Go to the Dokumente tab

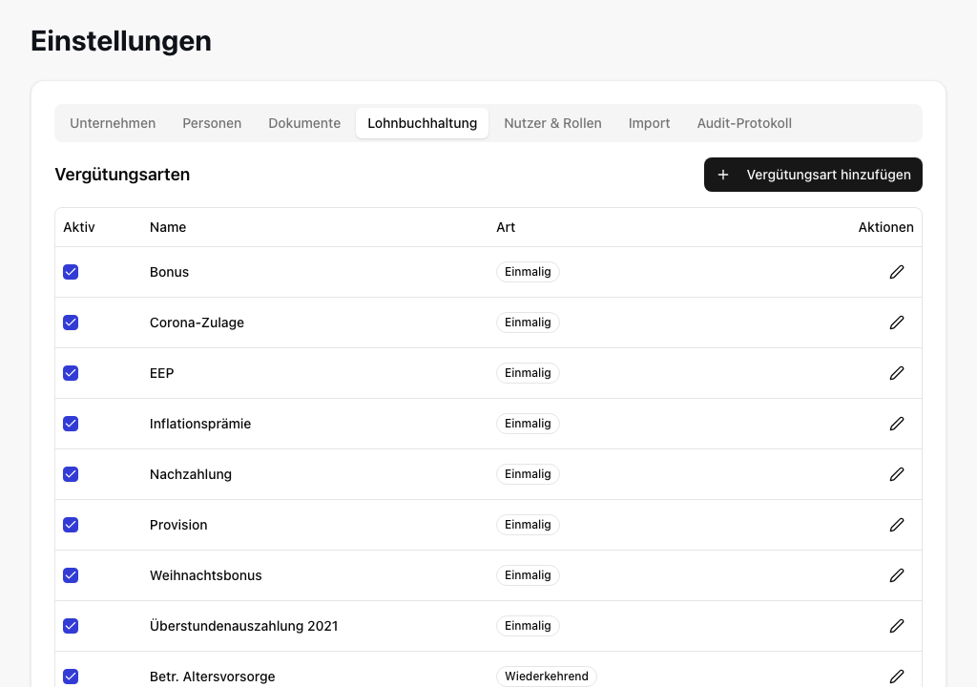tap(304, 123)
